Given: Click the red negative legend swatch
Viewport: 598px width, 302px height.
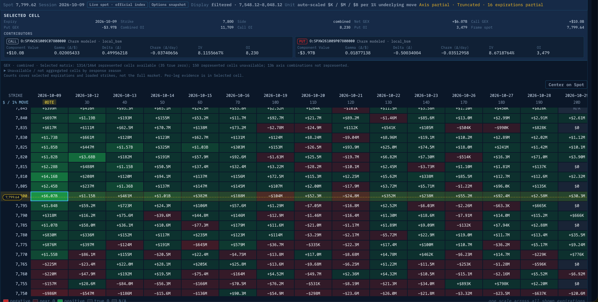Looking at the screenshot, I should click(6, 301).
